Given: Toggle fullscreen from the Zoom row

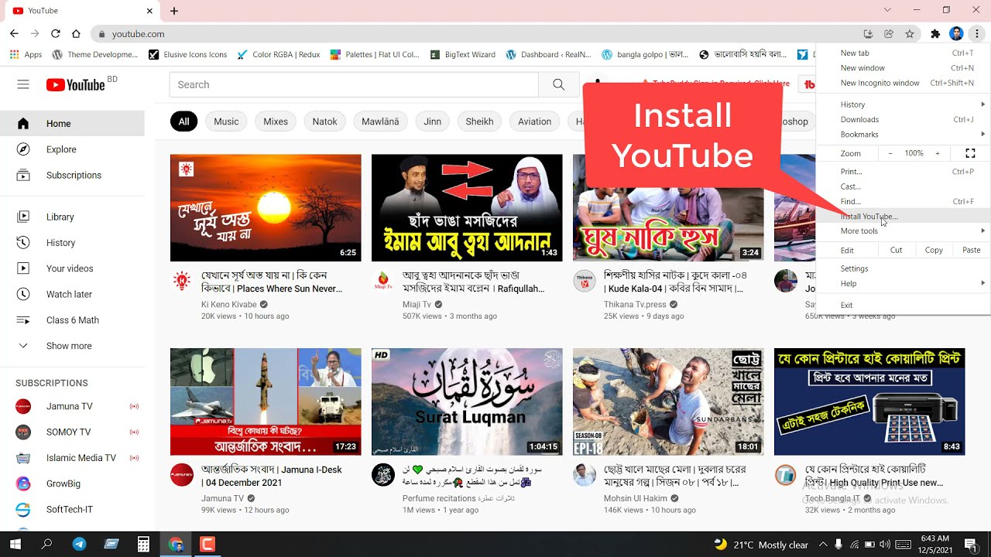Looking at the screenshot, I should pyautogui.click(x=970, y=153).
